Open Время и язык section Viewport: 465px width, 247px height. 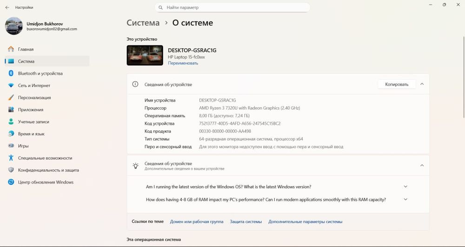(47, 134)
